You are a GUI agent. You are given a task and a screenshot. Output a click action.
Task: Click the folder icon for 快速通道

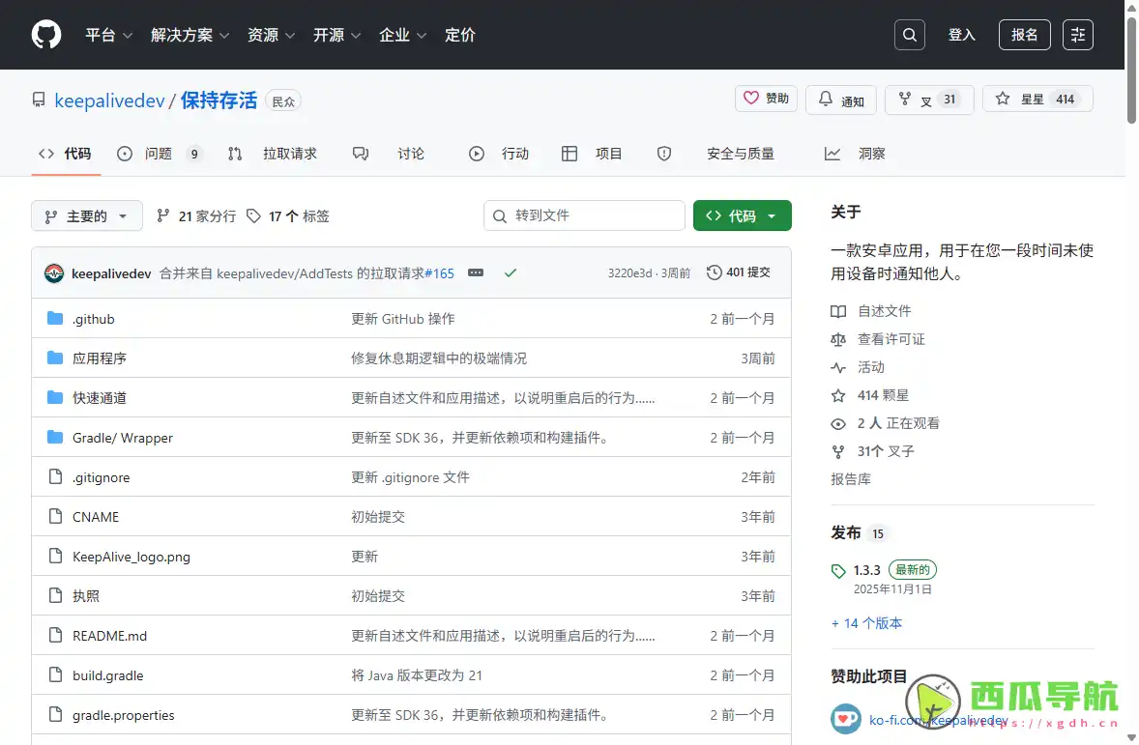pos(54,397)
